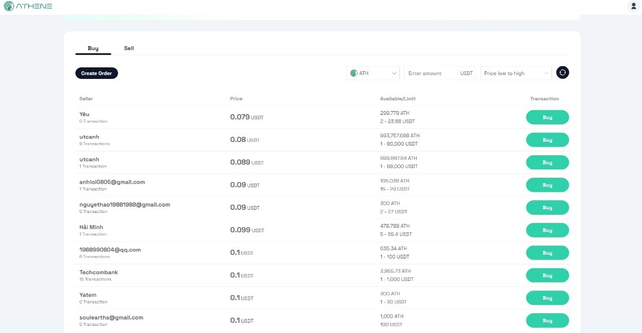
Task: Click the ATH coin icon in selector
Action: coord(354,73)
